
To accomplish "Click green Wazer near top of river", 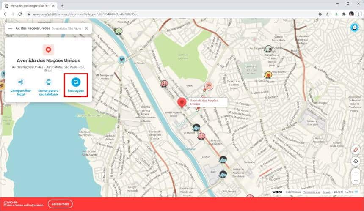I will (119, 31).
